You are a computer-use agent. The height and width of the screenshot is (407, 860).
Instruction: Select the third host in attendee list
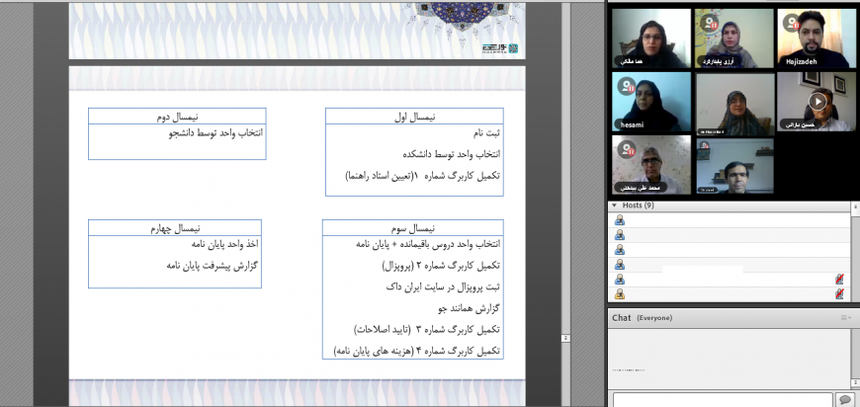pyautogui.click(x=620, y=250)
